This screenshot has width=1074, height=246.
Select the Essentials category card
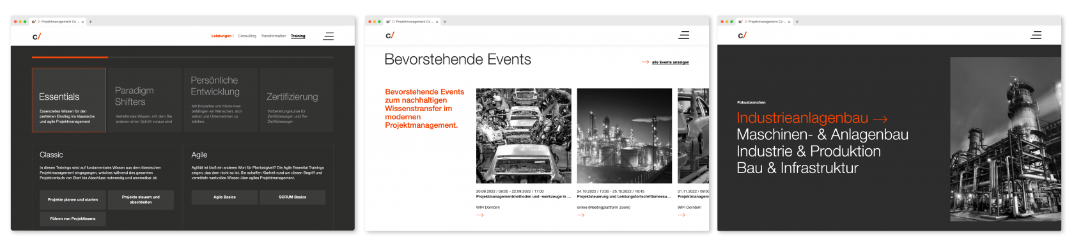pyautogui.click(x=69, y=100)
